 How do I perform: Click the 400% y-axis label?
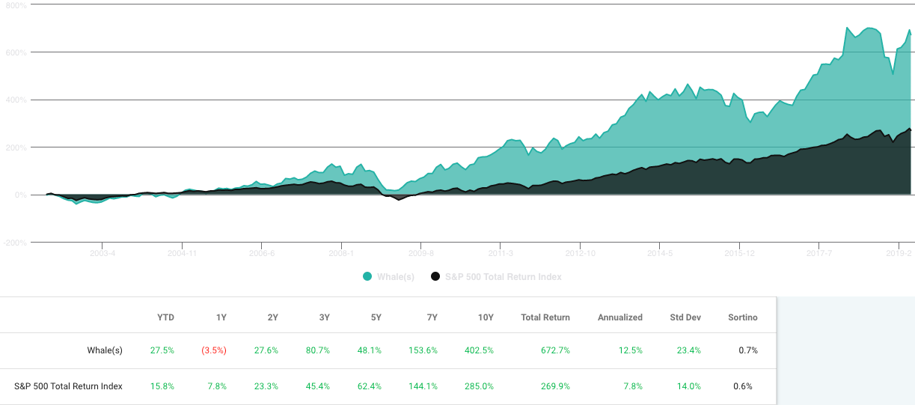[17, 100]
